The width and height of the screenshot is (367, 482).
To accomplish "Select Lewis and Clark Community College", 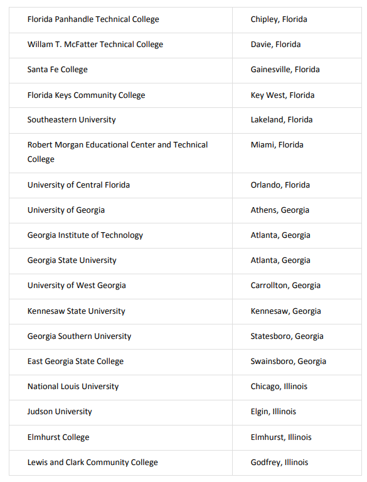I will pos(92,463).
